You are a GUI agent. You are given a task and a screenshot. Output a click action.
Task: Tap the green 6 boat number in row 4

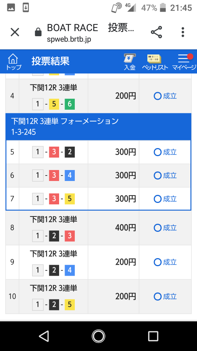(x=70, y=104)
